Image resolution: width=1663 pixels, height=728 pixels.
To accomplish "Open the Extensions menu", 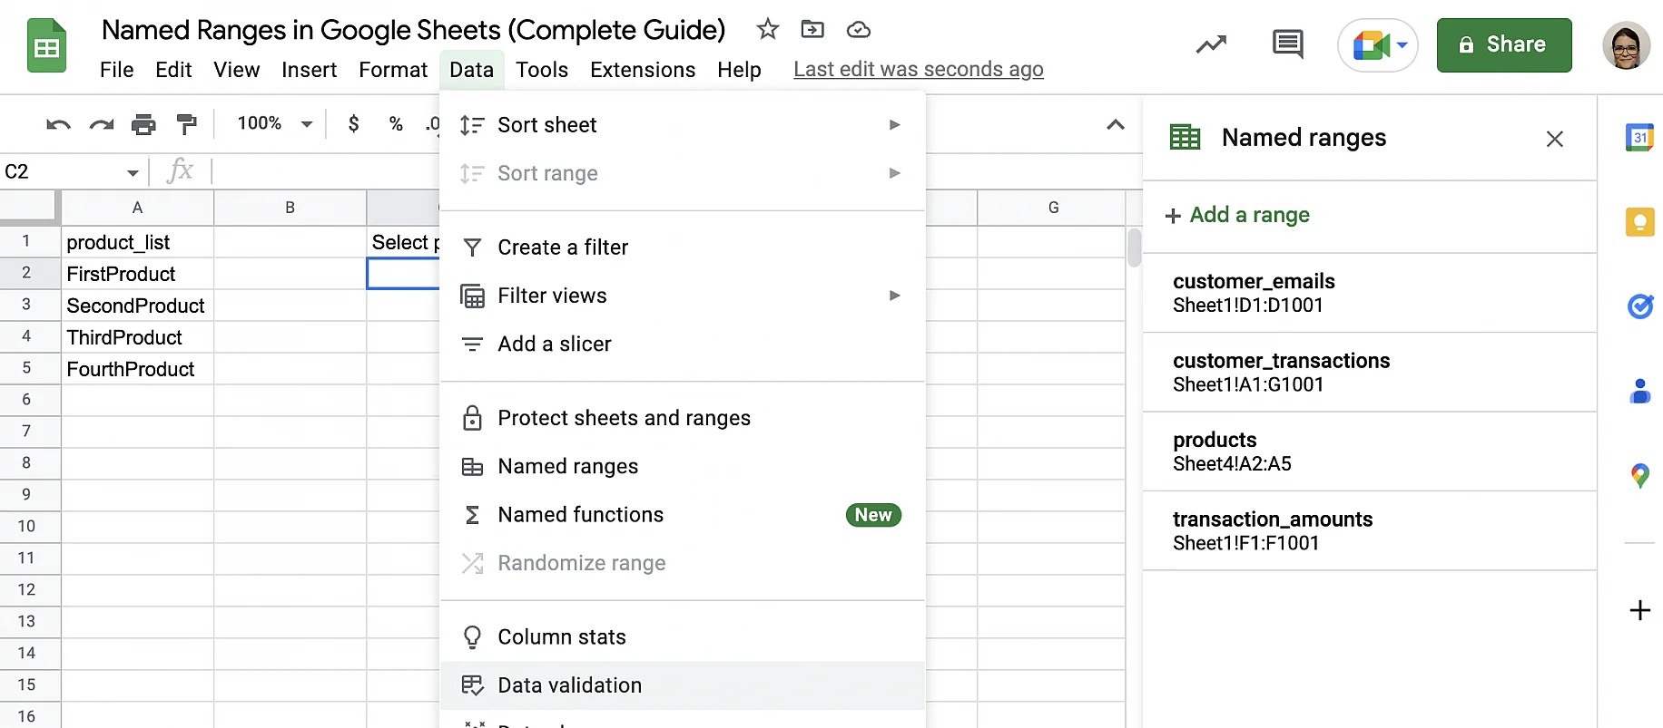I will (x=643, y=70).
